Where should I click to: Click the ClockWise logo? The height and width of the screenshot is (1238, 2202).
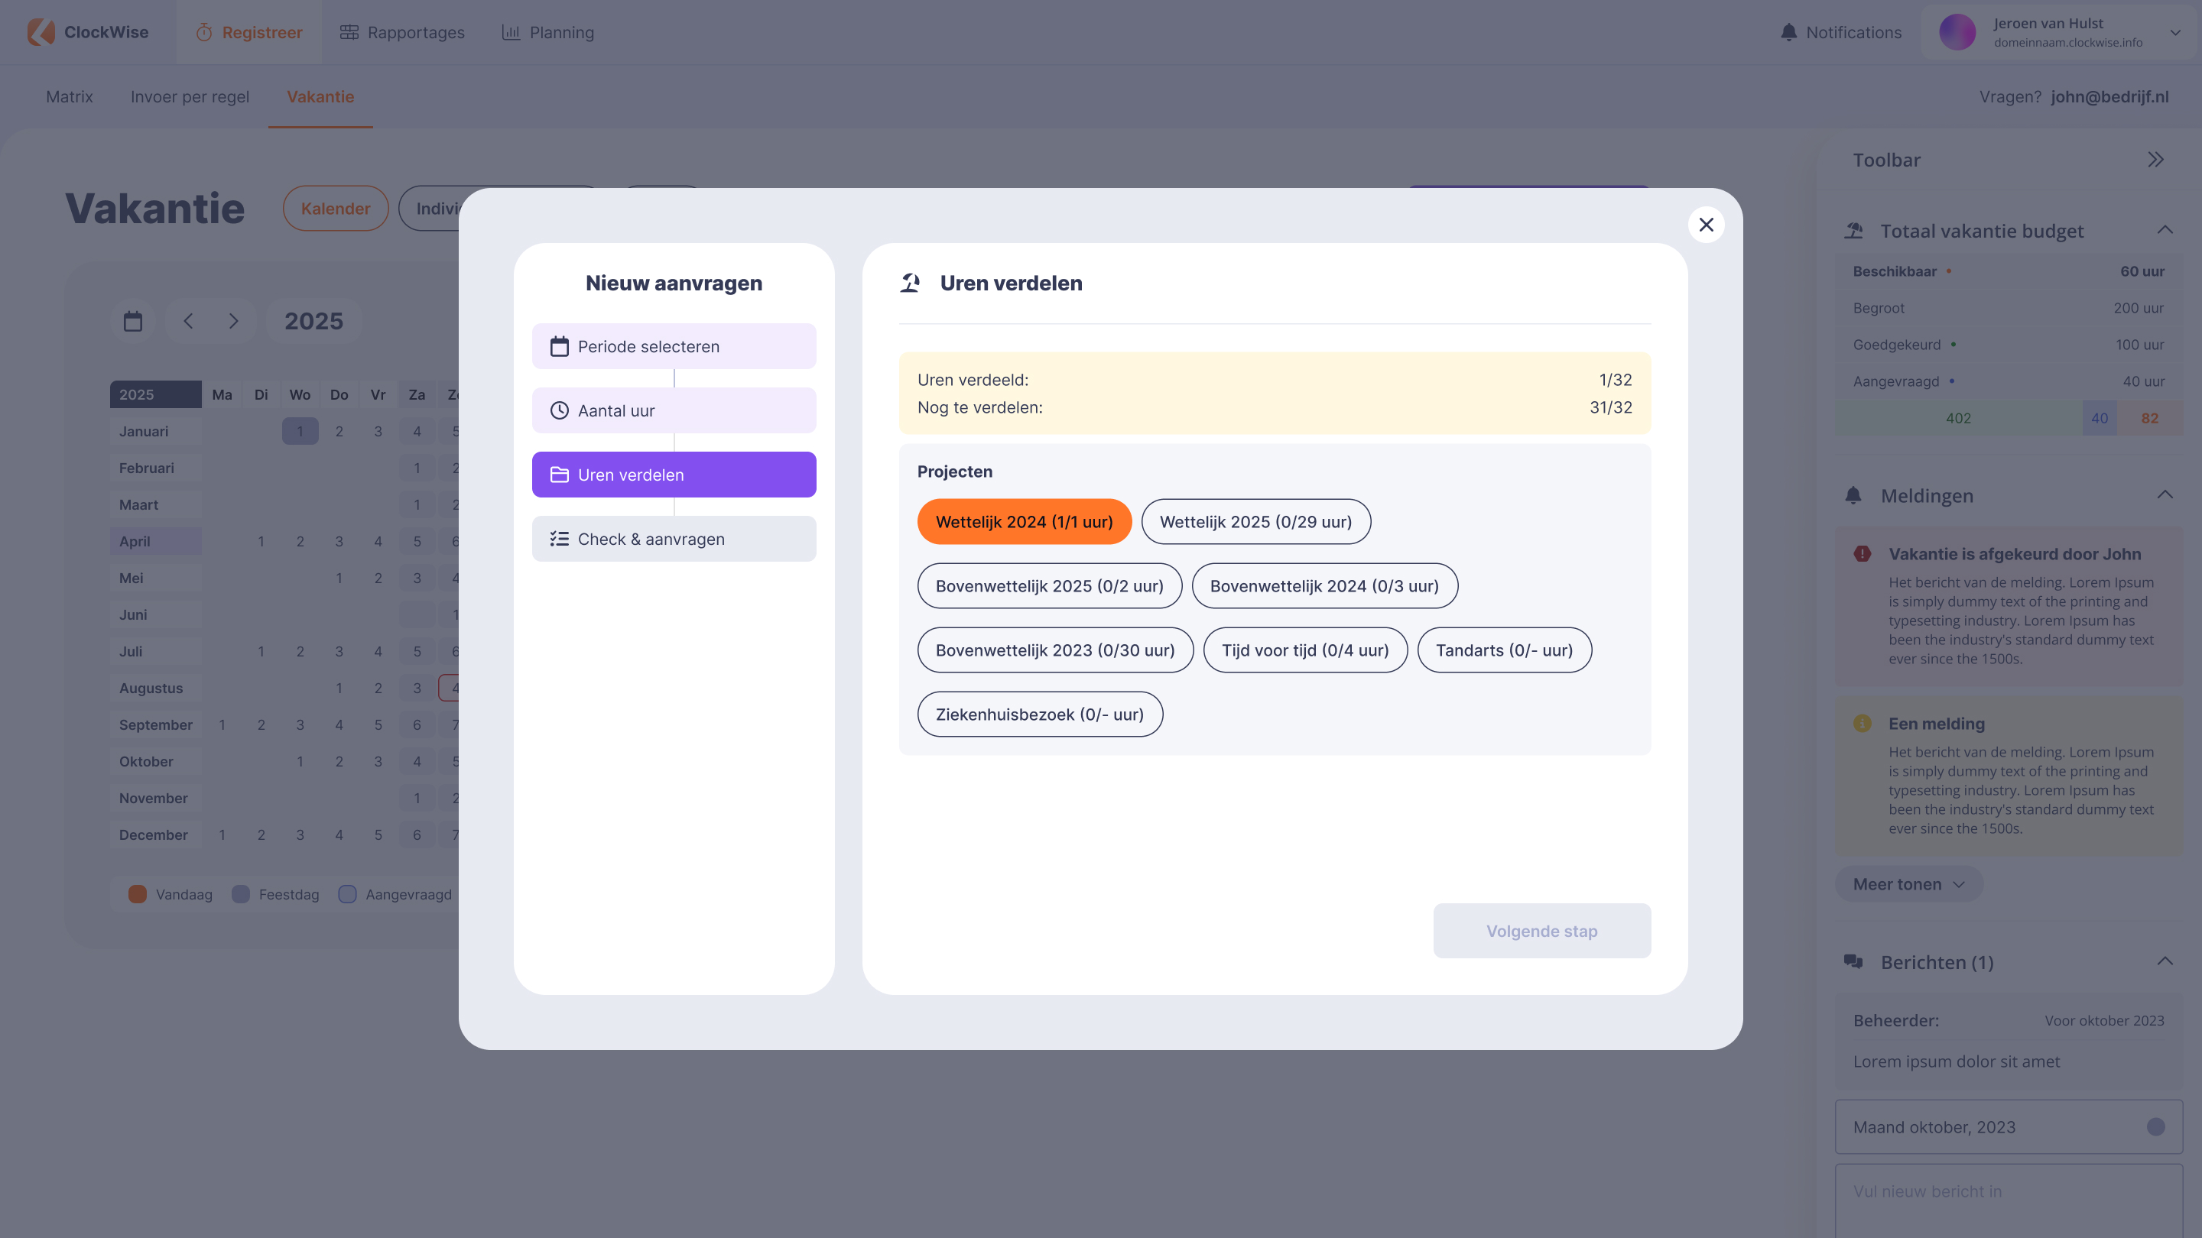(41, 32)
